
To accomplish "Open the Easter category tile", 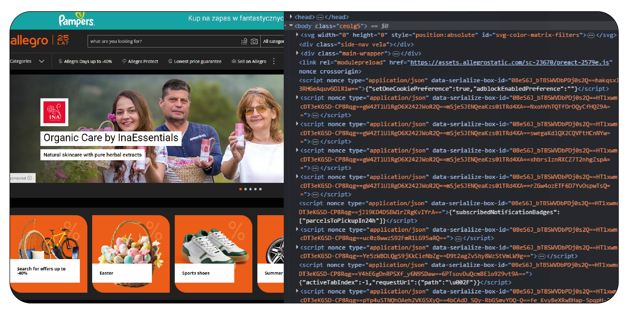I will [131, 254].
